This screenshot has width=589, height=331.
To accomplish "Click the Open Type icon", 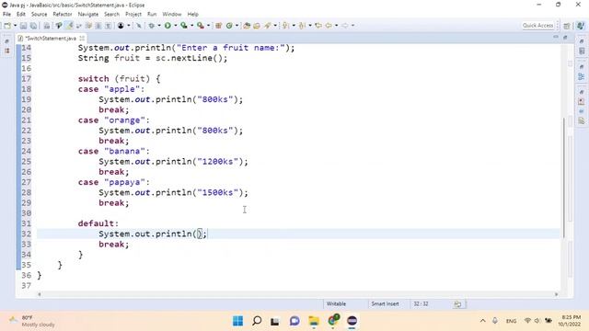I will tap(247, 26).
